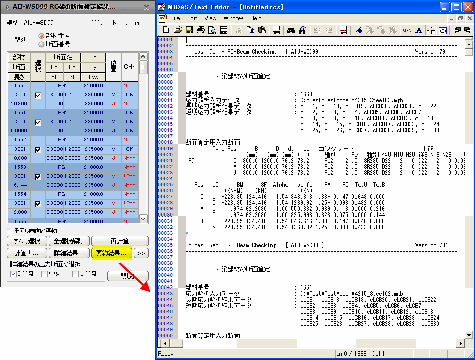Save the file with the floppy icon
This screenshot has width=475, height=360.
point(189,30)
